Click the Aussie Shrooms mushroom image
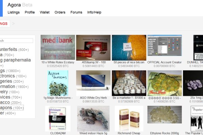Image resolution: width=203 pixels, height=135 pixels. click(x=58, y=83)
